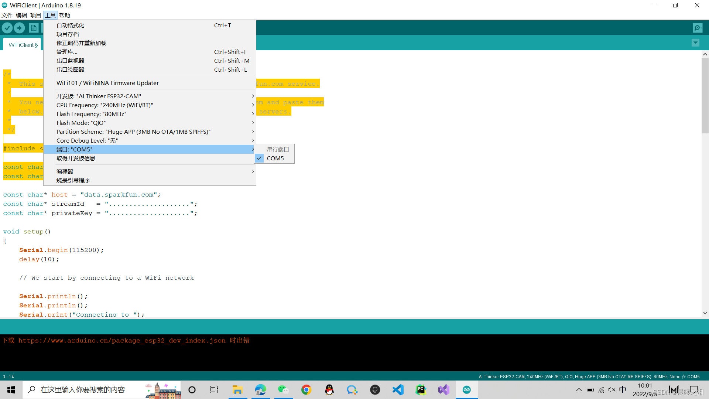This screenshot has width=709, height=399.
Task: Click the WeChat taskbar icon
Action: pyautogui.click(x=283, y=390)
